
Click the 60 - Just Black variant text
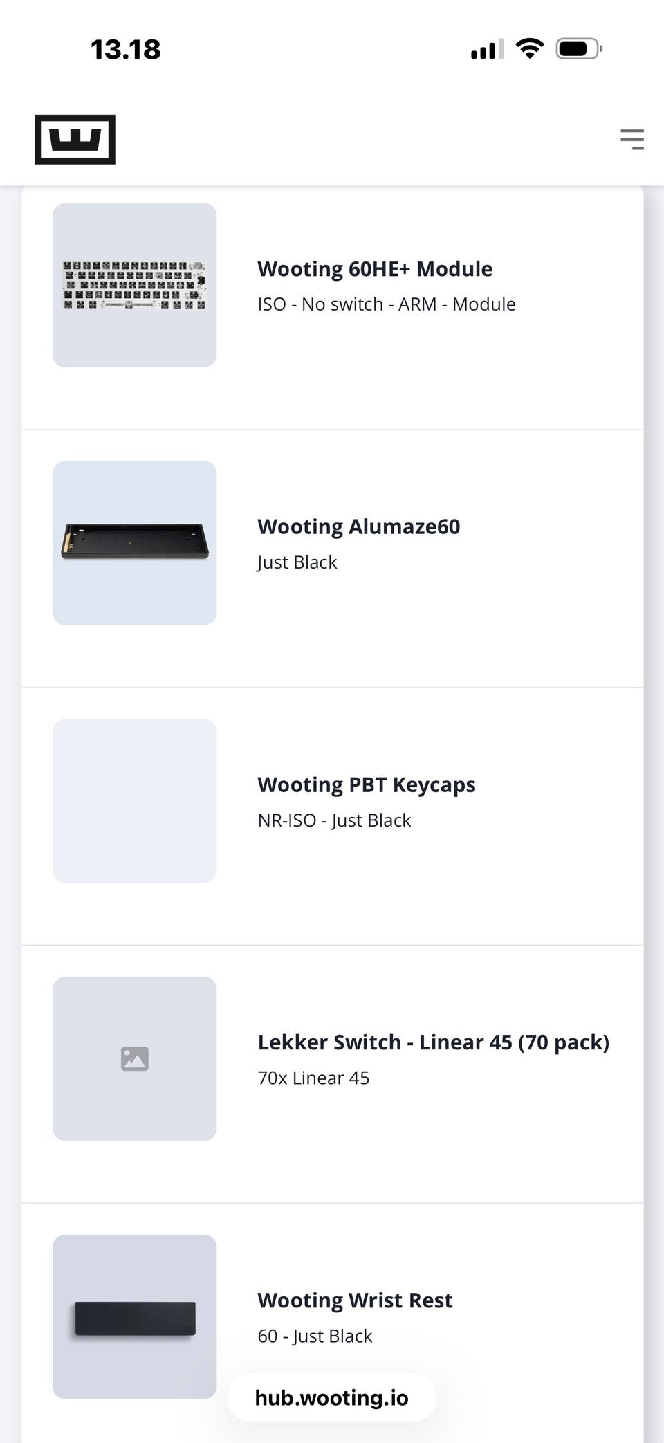click(x=315, y=1336)
